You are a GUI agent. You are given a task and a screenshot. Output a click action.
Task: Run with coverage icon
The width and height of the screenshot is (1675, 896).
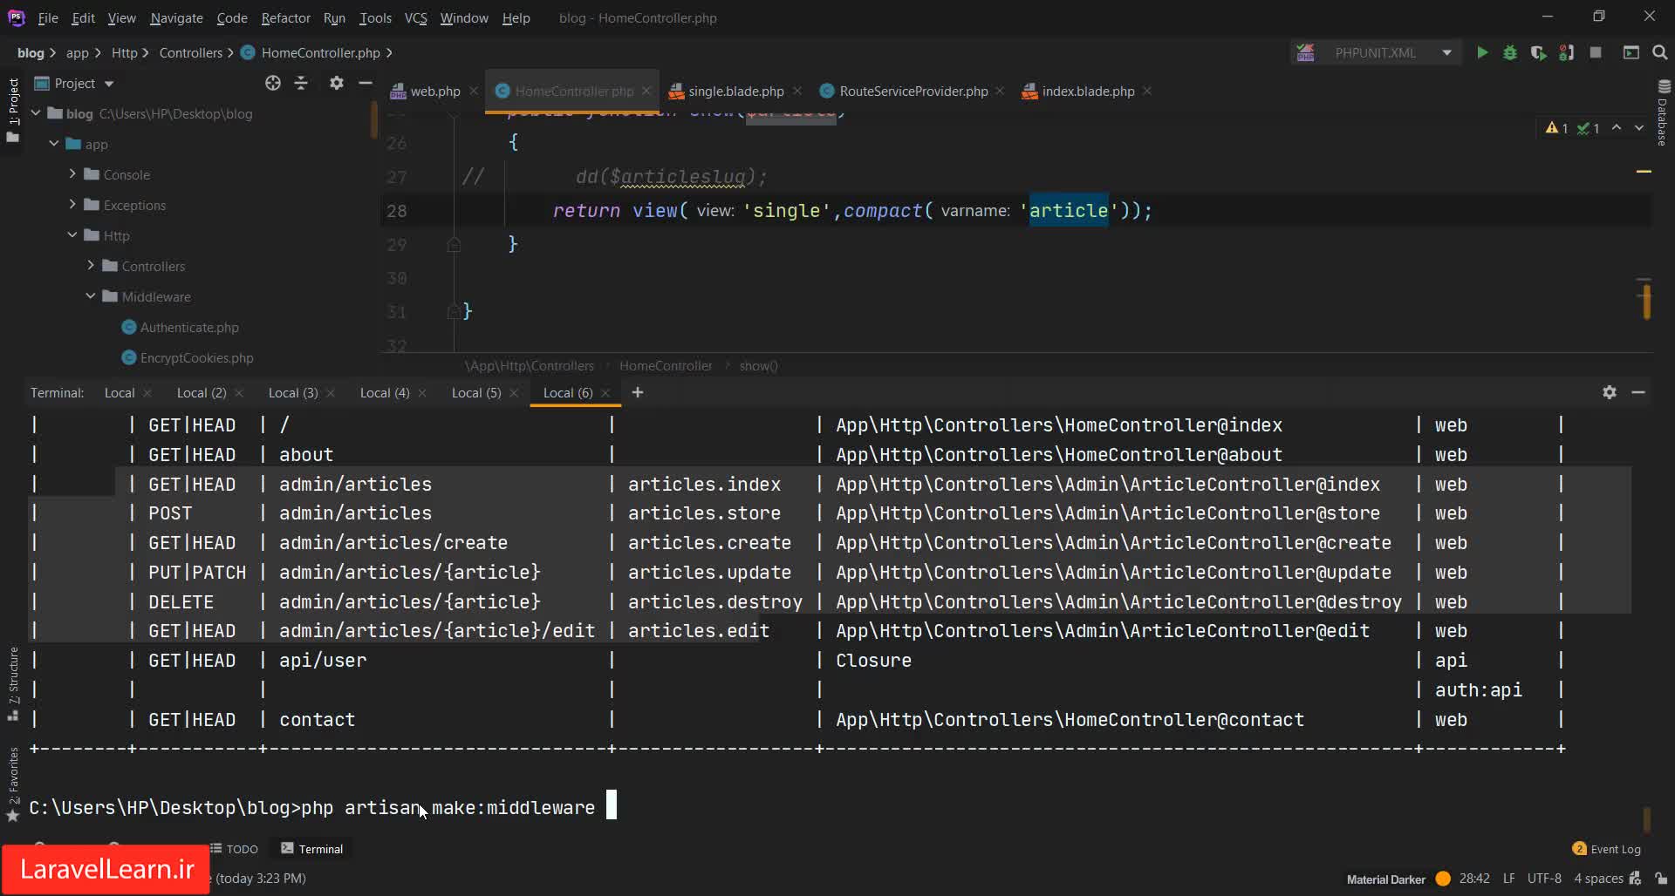[x=1538, y=53]
